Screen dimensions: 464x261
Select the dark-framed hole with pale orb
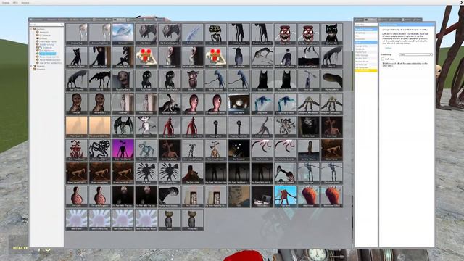tap(239, 104)
